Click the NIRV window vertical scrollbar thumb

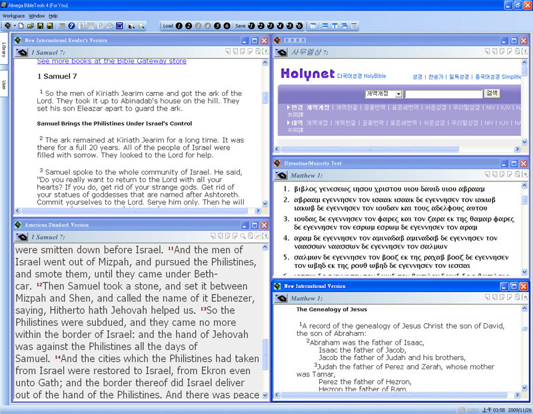(x=265, y=98)
